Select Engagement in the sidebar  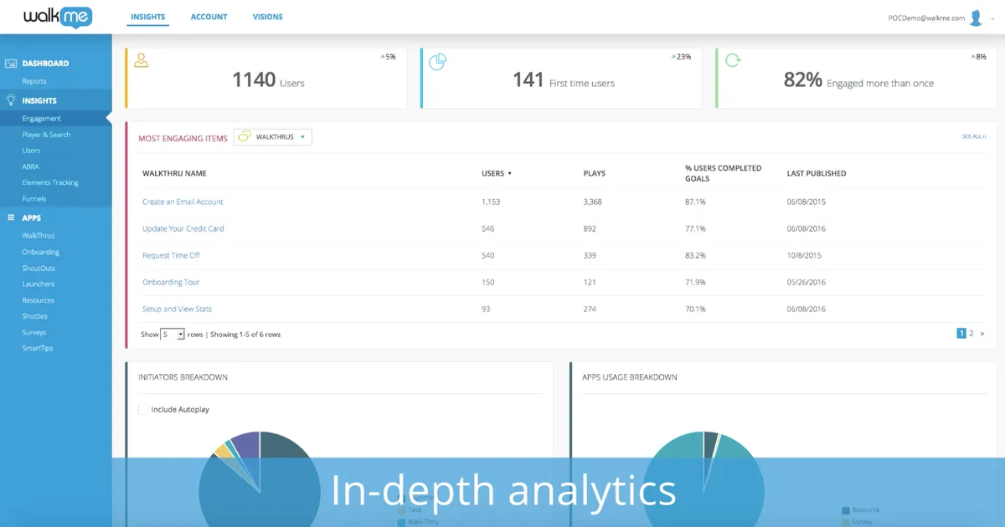[42, 119]
